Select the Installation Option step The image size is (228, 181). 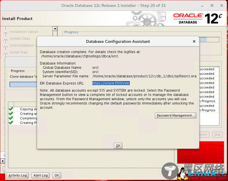coord(24,32)
